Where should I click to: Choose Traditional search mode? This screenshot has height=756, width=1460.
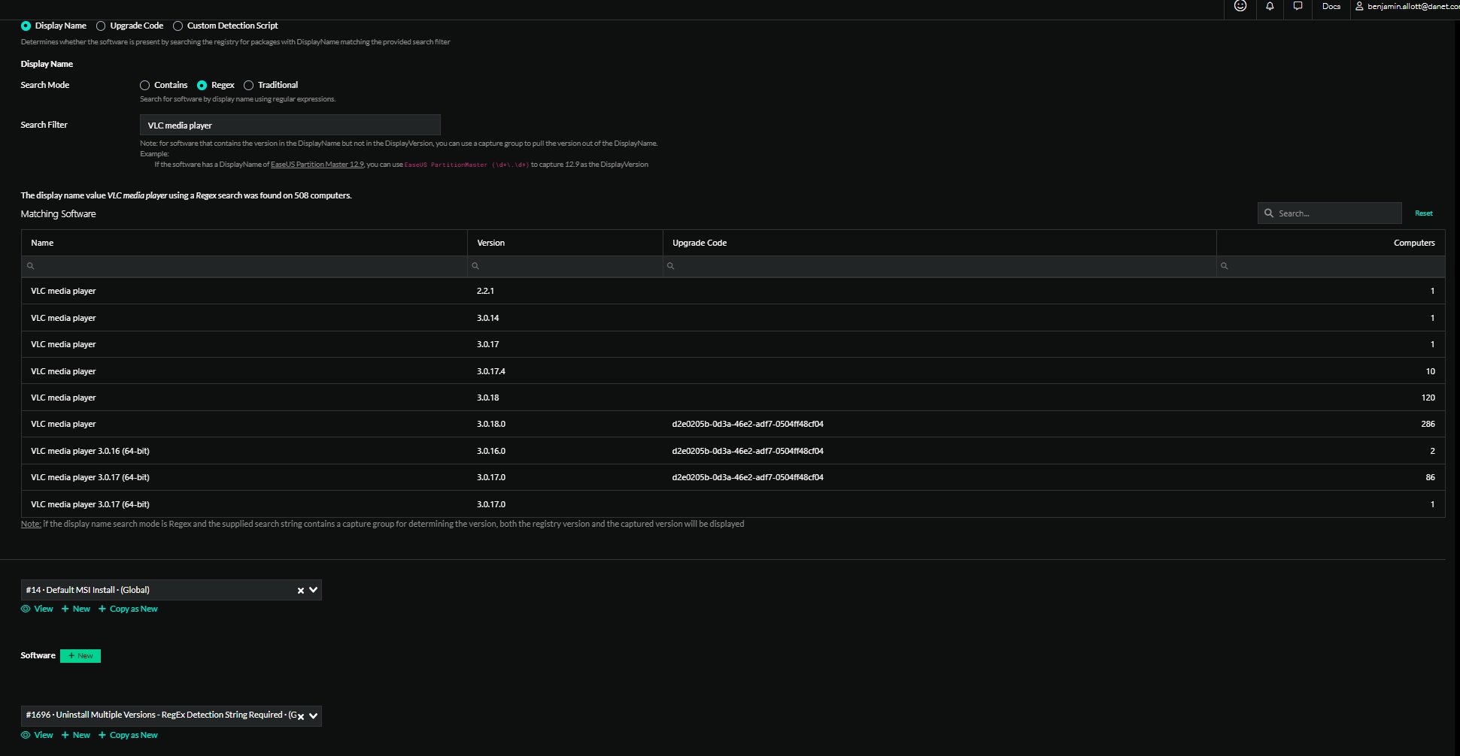271,85
